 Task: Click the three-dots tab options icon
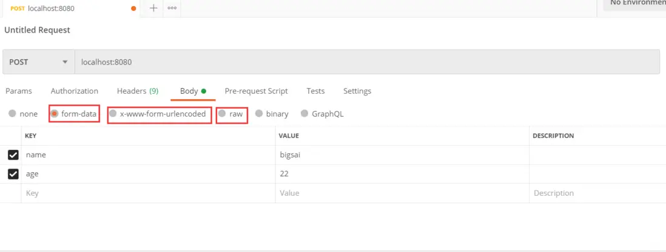(172, 8)
